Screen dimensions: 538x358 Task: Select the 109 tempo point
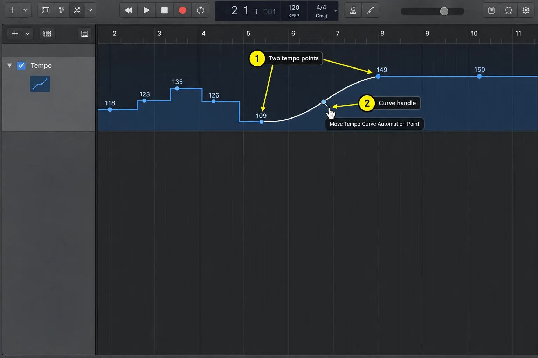[x=261, y=122]
